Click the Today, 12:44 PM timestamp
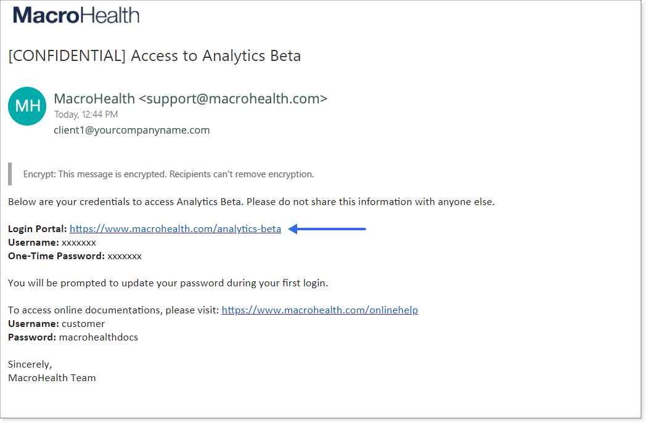This screenshot has height=423, width=646. (86, 115)
